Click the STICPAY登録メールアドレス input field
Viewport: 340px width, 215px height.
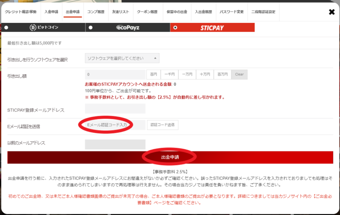pos(115,109)
